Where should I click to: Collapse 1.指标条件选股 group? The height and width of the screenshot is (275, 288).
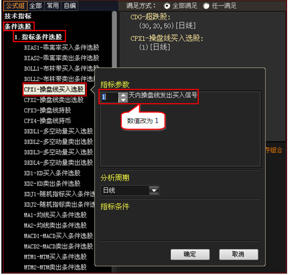point(39,37)
